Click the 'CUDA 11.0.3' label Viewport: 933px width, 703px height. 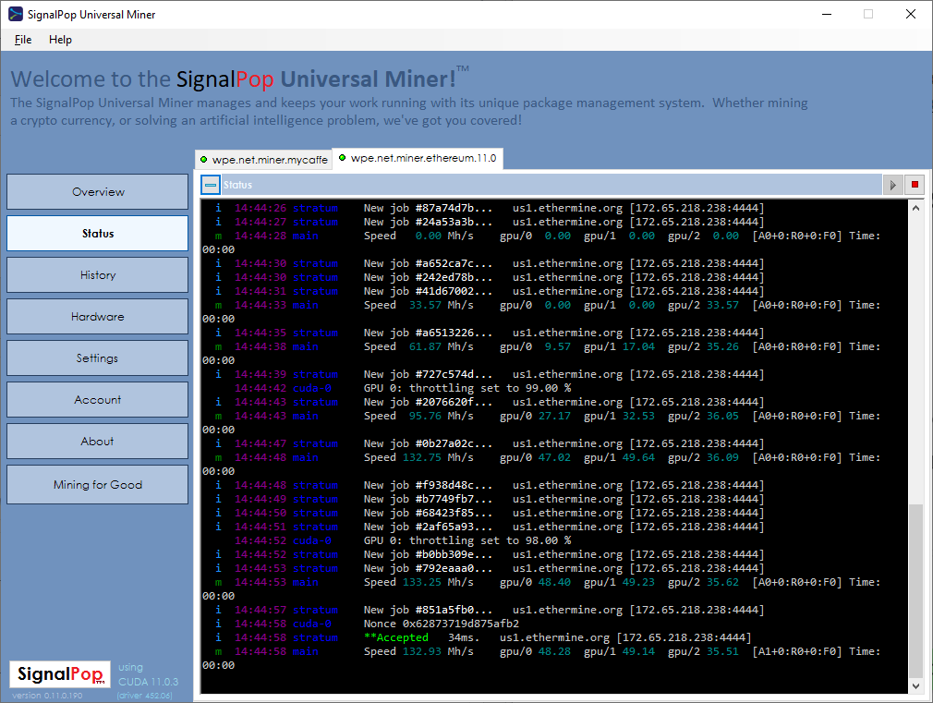click(x=148, y=682)
